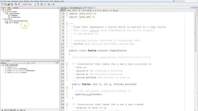Switch to the Services tab
This screenshot has height=111, width=198.
coord(16,8)
